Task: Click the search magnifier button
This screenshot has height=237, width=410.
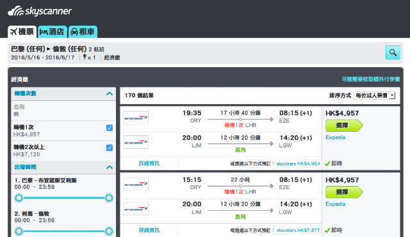Action: pyautogui.click(x=393, y=52)
